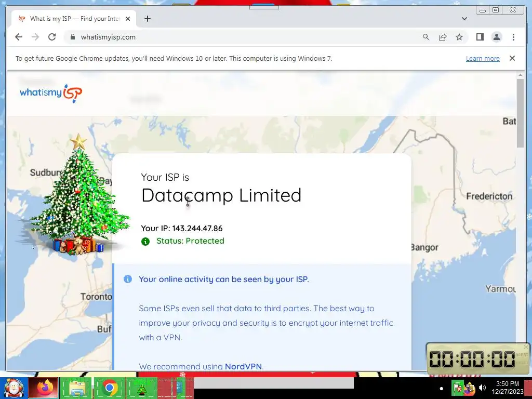The image size is (532, 399).
Task: Click the blue info icon beside online activity
Action: [x=128, y=279]
